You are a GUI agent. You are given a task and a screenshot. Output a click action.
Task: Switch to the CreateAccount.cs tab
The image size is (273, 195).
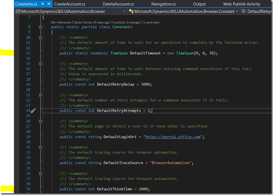pos(70,4)
